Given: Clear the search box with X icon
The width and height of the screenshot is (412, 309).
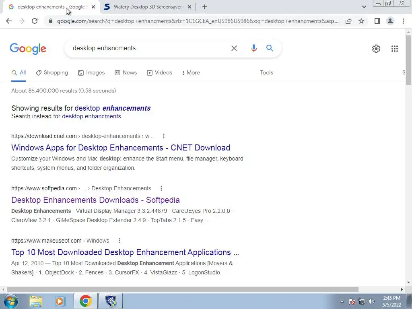Looking at the screenshot, I should pos(234,48).
